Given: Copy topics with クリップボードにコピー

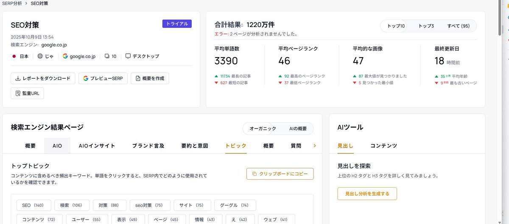Looking at the screenshot, I should (280, 174).
